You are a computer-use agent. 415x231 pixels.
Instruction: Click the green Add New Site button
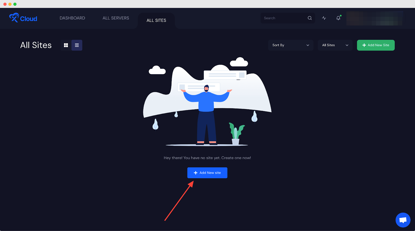tap(376, 45)
